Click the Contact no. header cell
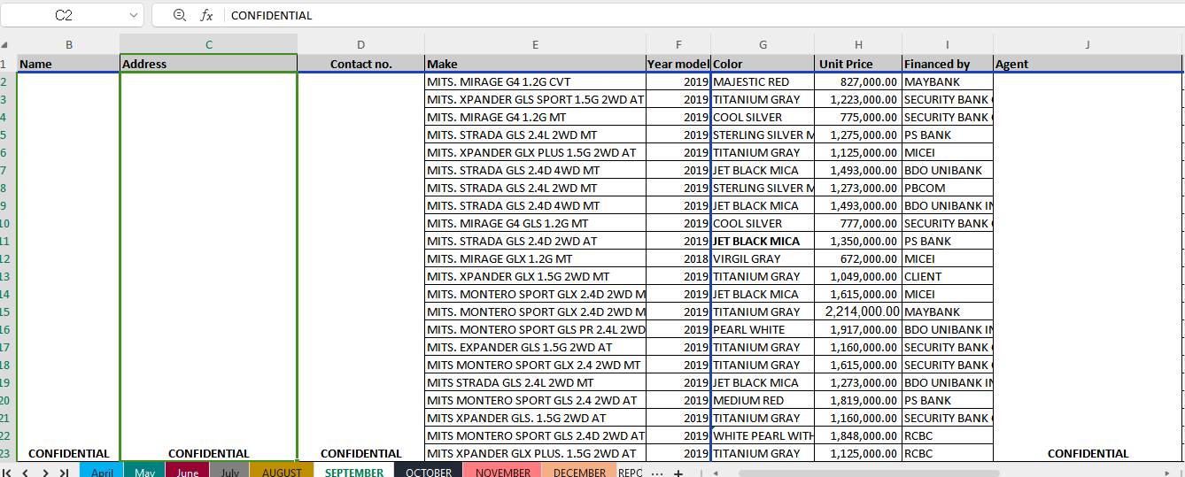Viewport: 1185px width, 477px height. (x=361, y=64)
